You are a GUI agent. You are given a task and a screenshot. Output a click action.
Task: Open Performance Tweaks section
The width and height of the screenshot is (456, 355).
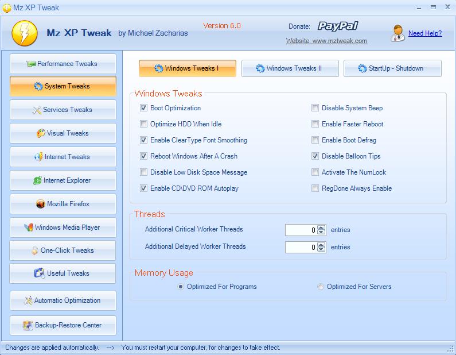tap(63, 64)
